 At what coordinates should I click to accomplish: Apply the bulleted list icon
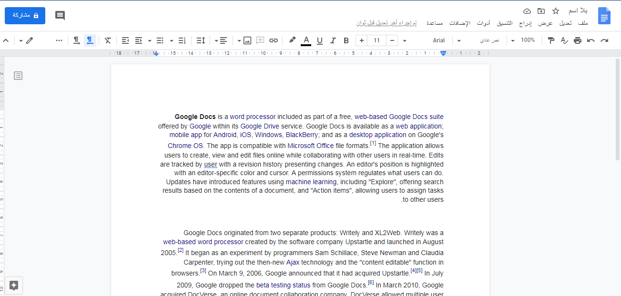pyautogui.click(x=160, y=40)
